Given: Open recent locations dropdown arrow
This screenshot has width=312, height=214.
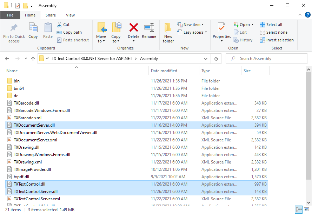Looking at the screenshot, I should tap(26, 59).
